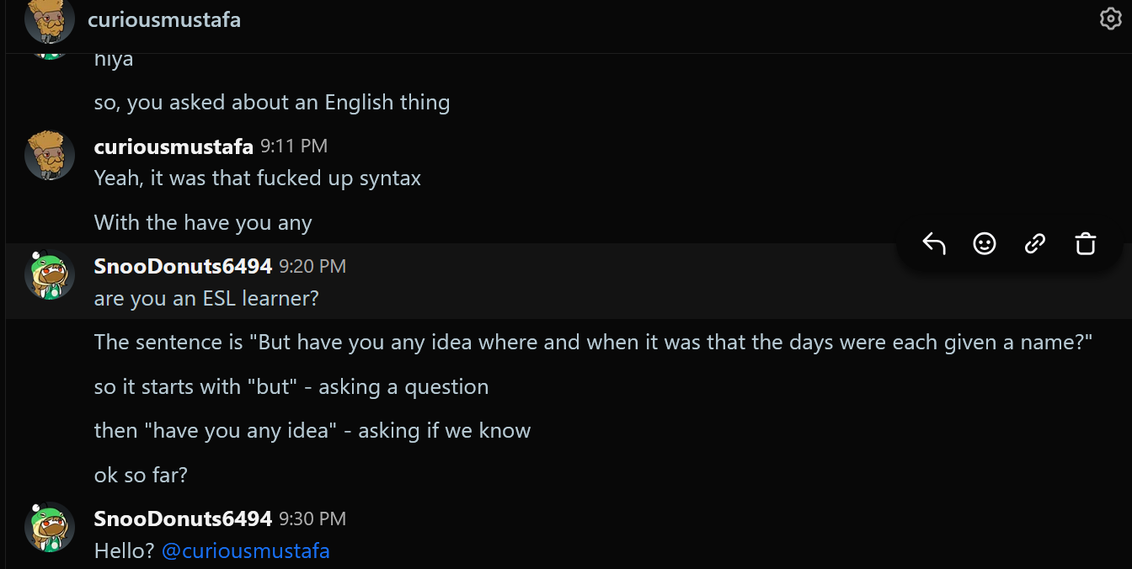
Task: Click the "With the have you any" message
Action: [203, 223]
